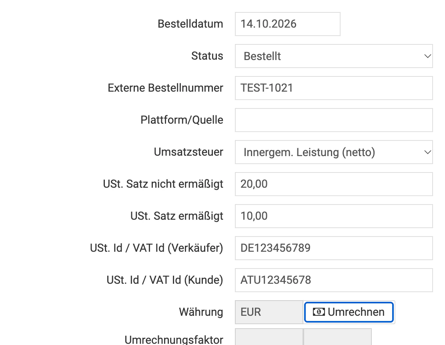Screen dimensions: 445x345
Task: Click the Status label
Action: 207,56
